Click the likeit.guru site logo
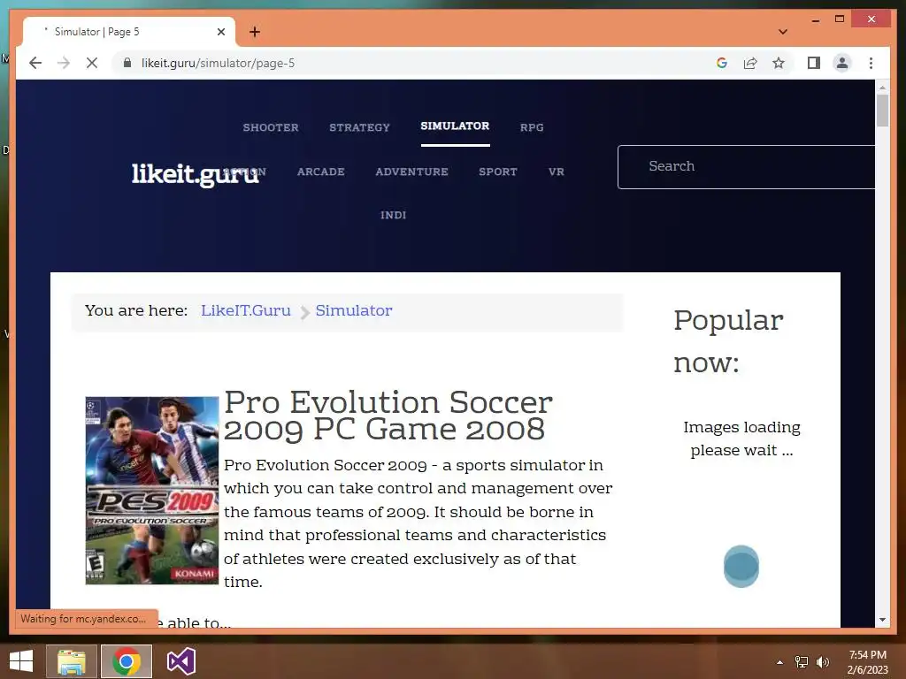 (x=196, y=174)
